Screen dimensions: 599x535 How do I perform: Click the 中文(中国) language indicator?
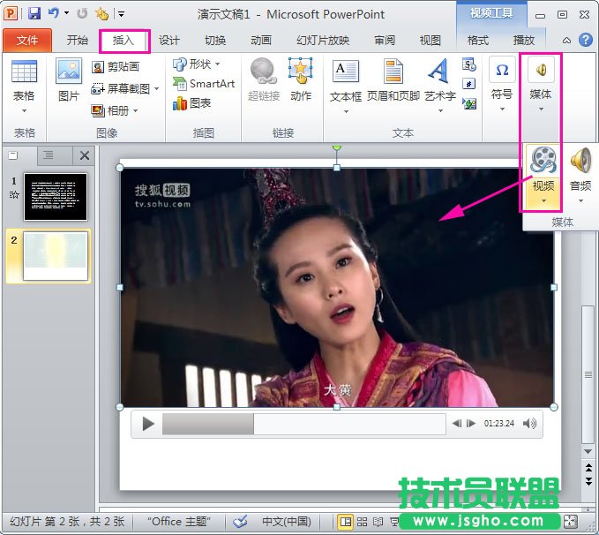287,522
